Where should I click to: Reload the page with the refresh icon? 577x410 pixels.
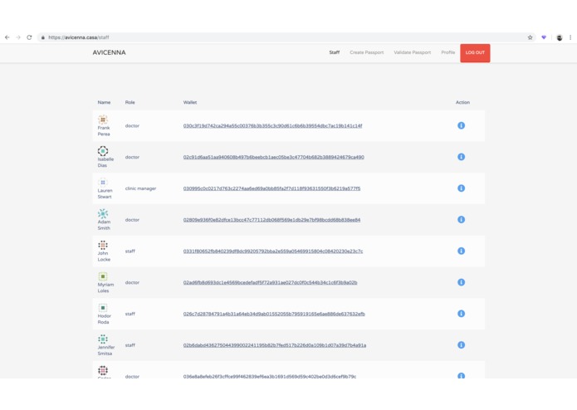(29, 37)
